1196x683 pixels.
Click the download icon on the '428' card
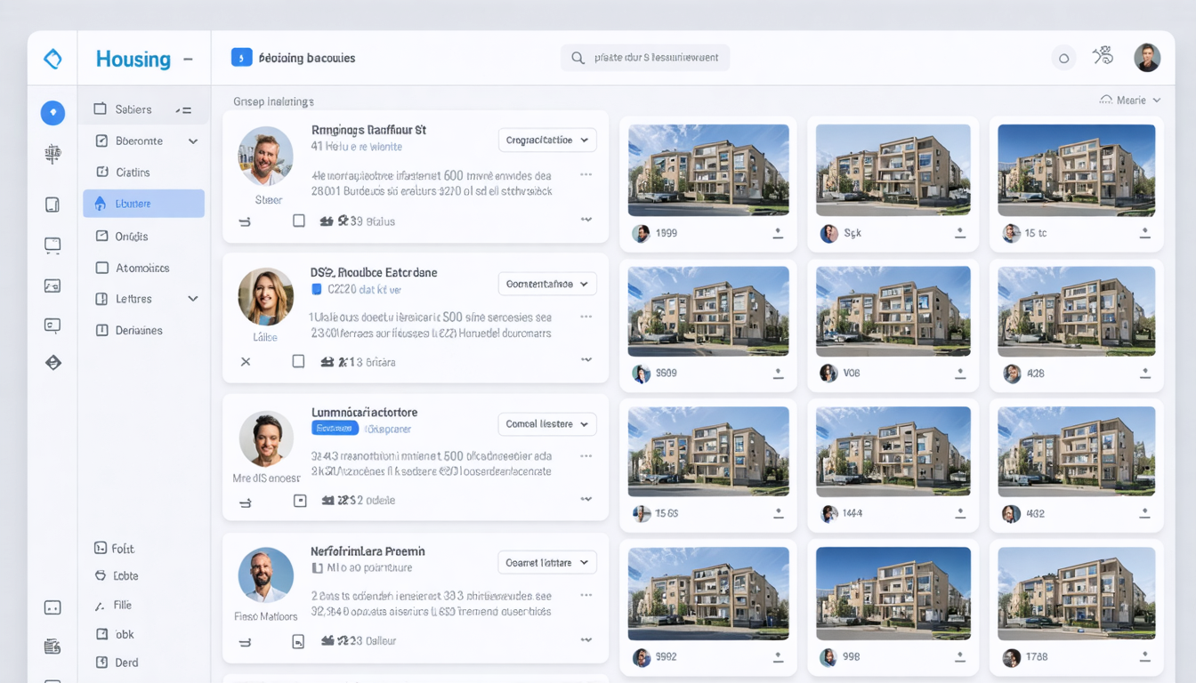click(1144, 374)
